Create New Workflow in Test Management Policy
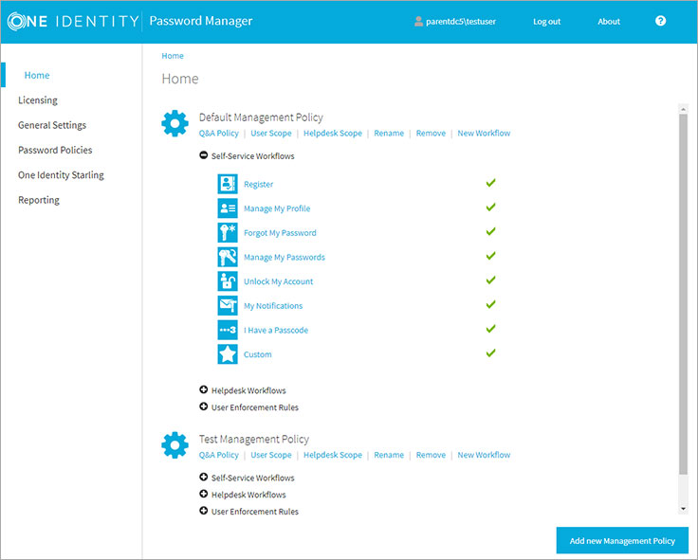The image size is (698, 560). coord(484,455)
